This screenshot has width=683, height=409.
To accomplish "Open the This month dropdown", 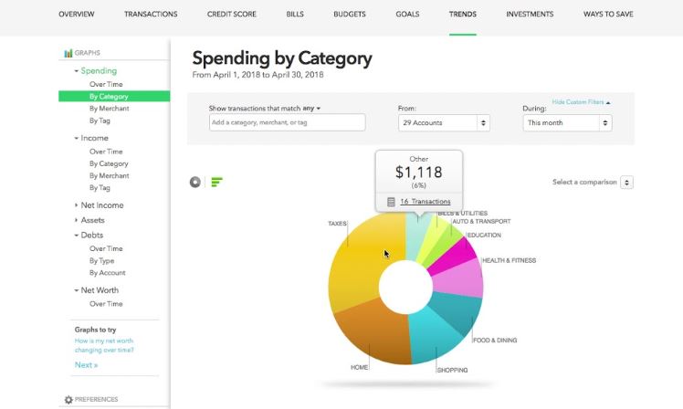I will [567, 123].
